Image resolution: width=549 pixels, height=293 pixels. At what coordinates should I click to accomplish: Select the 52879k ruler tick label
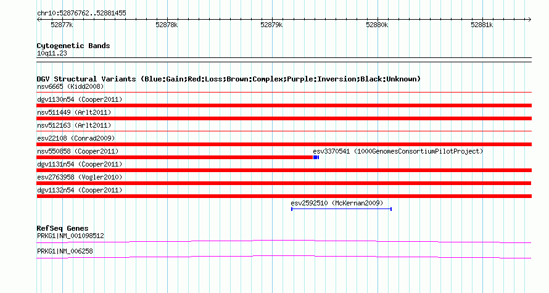[271, 25]
